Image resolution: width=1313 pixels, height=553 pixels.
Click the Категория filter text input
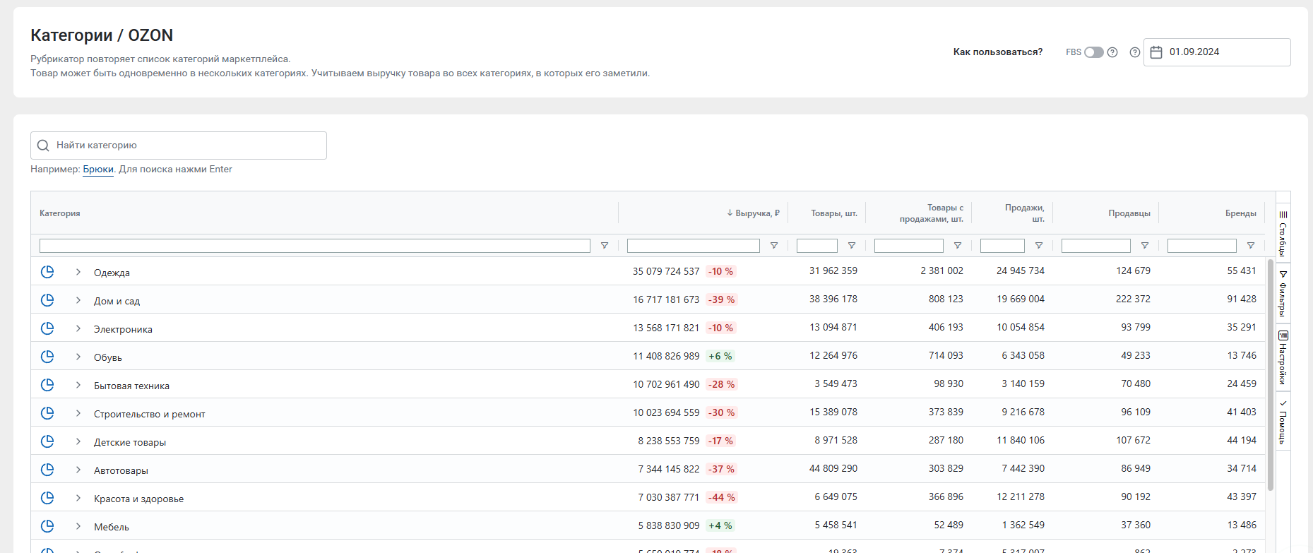click(315, 246)
